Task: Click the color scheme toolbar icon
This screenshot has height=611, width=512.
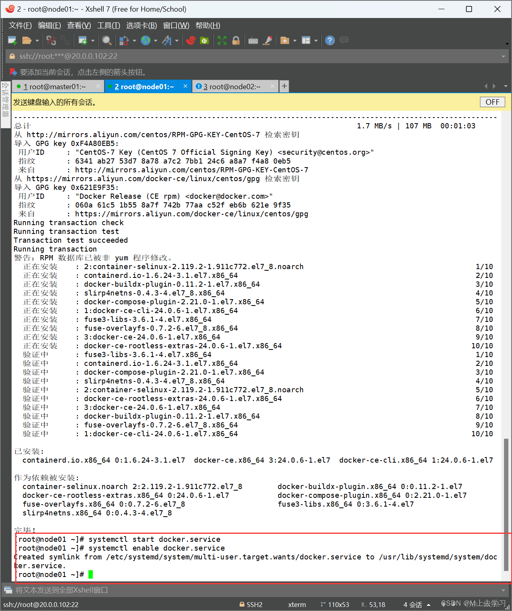Action: [x=124, y=40]
